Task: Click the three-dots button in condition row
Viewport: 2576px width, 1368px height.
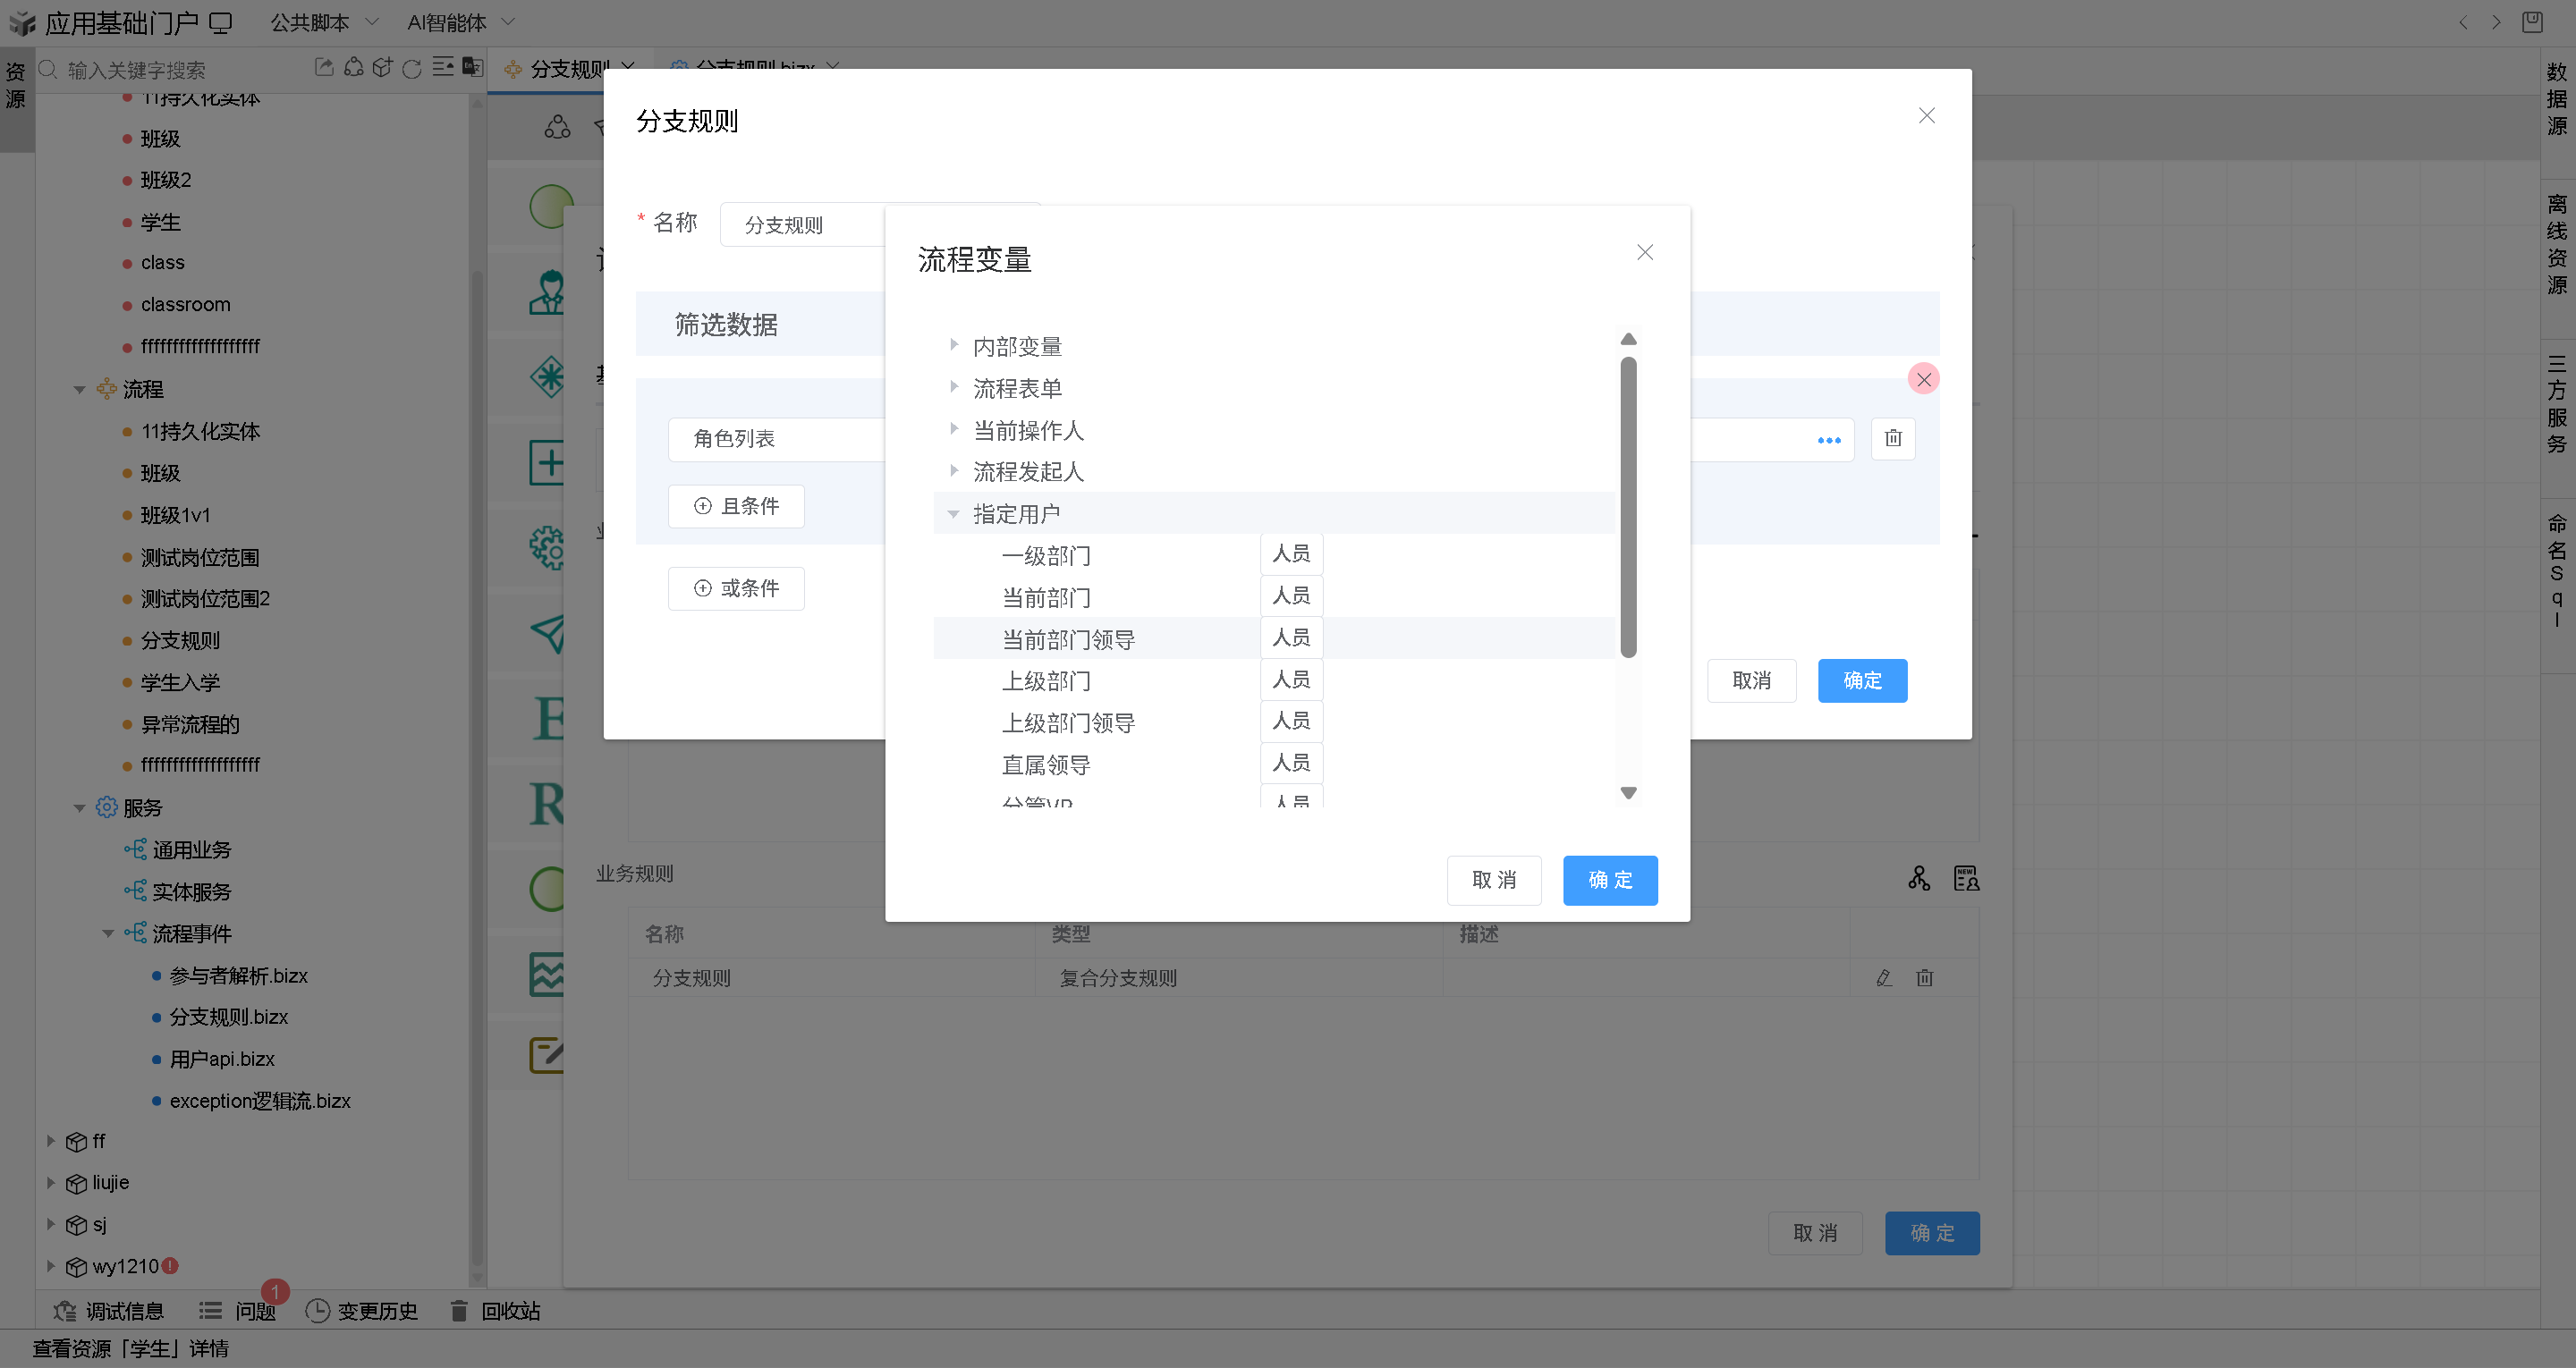Action: point(1828,440)
